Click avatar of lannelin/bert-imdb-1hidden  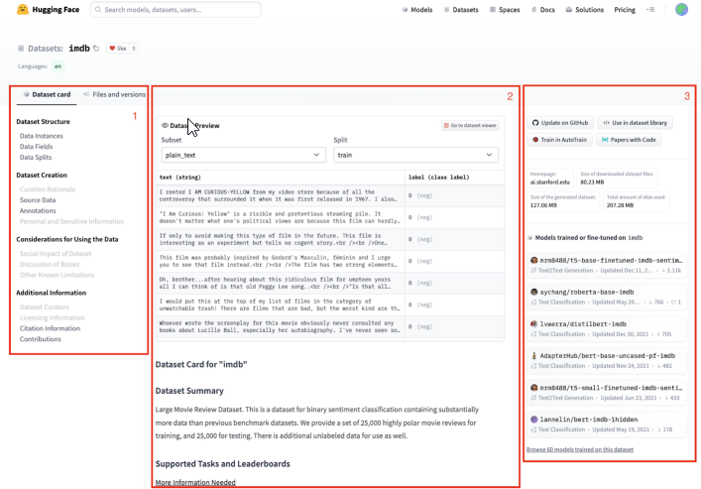click(x=533, y=420)
